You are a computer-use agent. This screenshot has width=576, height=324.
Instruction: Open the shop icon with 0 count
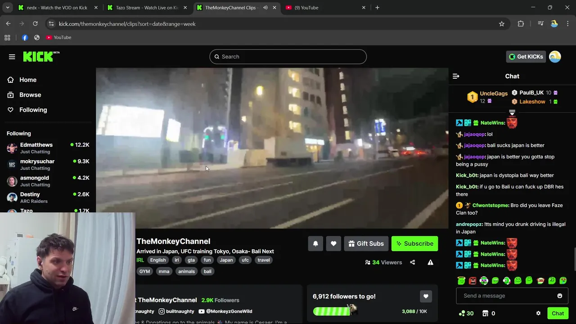pyautogui.click(x=489, y=313)
